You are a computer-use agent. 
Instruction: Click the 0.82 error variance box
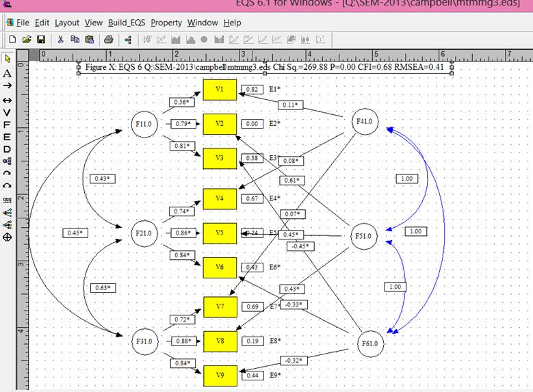pyautogui.click(x=252, y=90)
